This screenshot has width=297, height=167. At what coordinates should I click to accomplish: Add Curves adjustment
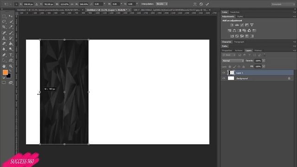coord(242,25)
